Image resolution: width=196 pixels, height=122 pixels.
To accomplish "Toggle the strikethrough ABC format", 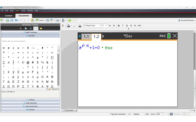I will point(139,26).
